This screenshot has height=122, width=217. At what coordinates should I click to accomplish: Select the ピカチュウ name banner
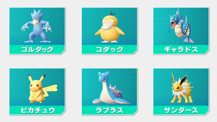pyautogui.click(x=37, y=110)
